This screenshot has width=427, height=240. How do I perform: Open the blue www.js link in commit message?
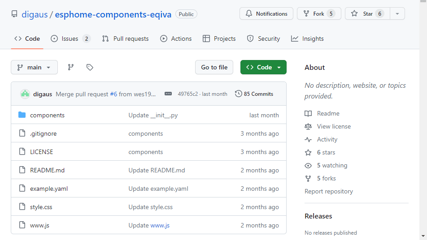pos(160,225)
